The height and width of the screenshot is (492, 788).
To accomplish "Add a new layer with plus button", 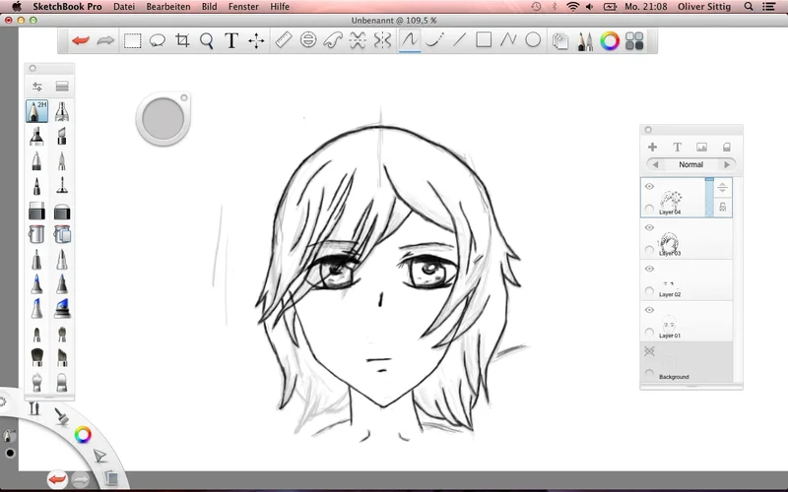I will tap(652, 147).
